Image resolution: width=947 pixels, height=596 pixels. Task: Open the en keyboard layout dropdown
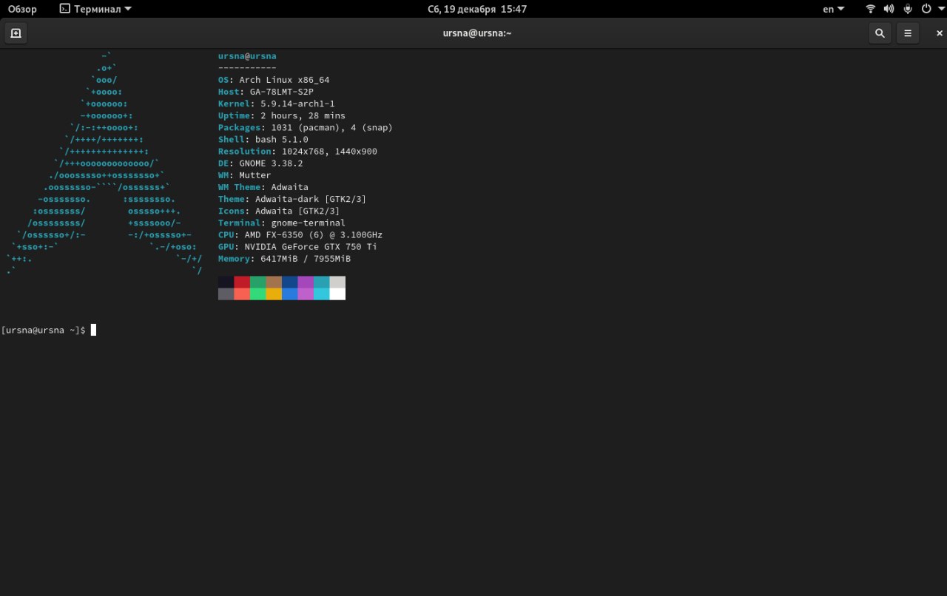pos(834,9)
